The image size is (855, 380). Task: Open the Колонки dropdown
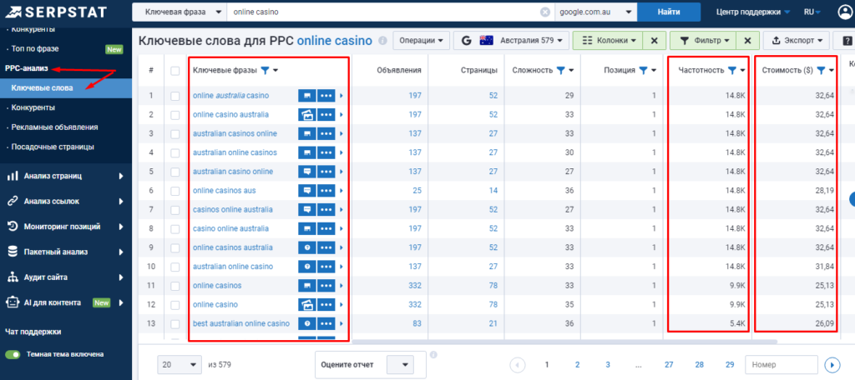coord(608,41)
